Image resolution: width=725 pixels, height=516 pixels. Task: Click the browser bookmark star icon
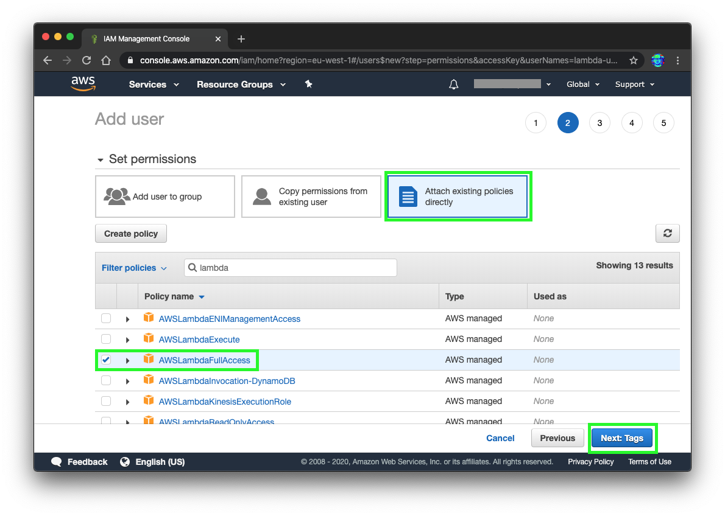click(633, 60)
